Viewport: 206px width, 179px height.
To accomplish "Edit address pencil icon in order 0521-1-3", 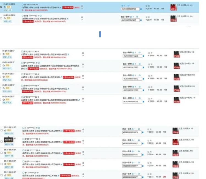I will point(68,19).
